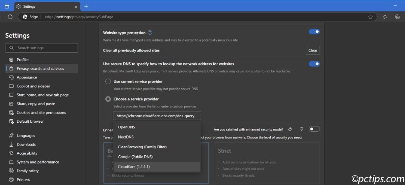Open Printers settings page

point(42,180)
